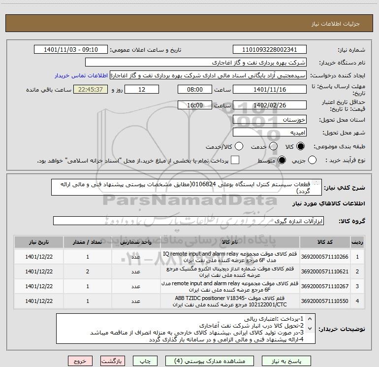Click the general need description text box
Image resolution: width=379 pixels, height=367 pixels.
tap(187, 187)
